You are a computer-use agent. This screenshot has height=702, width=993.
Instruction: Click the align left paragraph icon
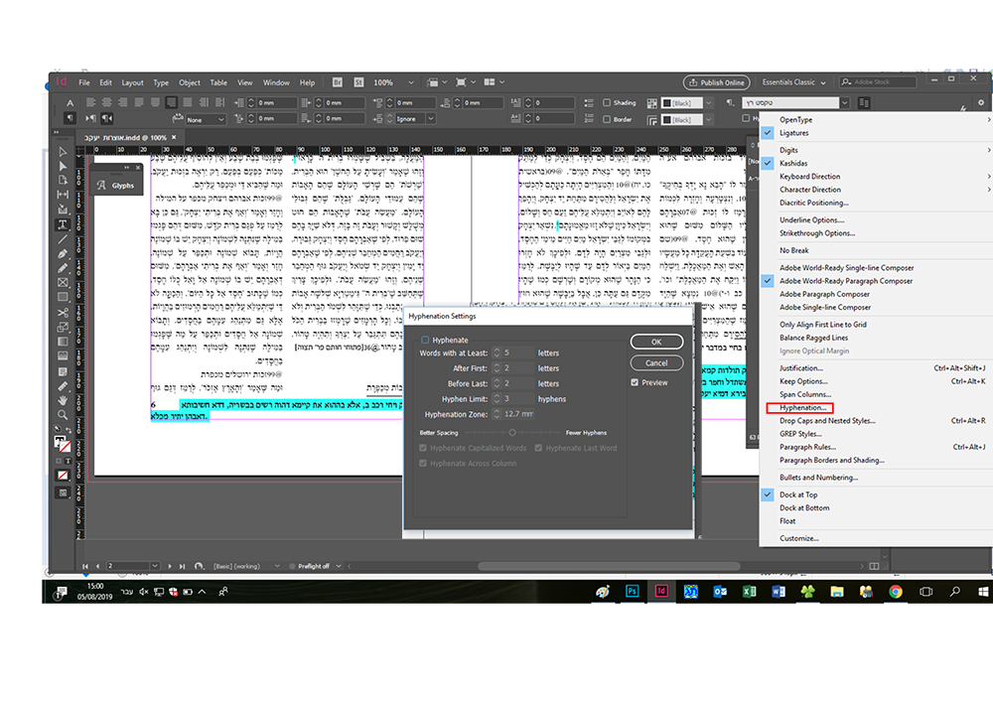tap(90, 102)
